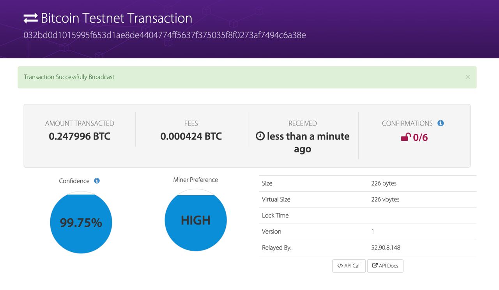Dismiss the Transaction Successfully Broadcast alert
This screenshot has width=499, height=290.
coord(467,77)
